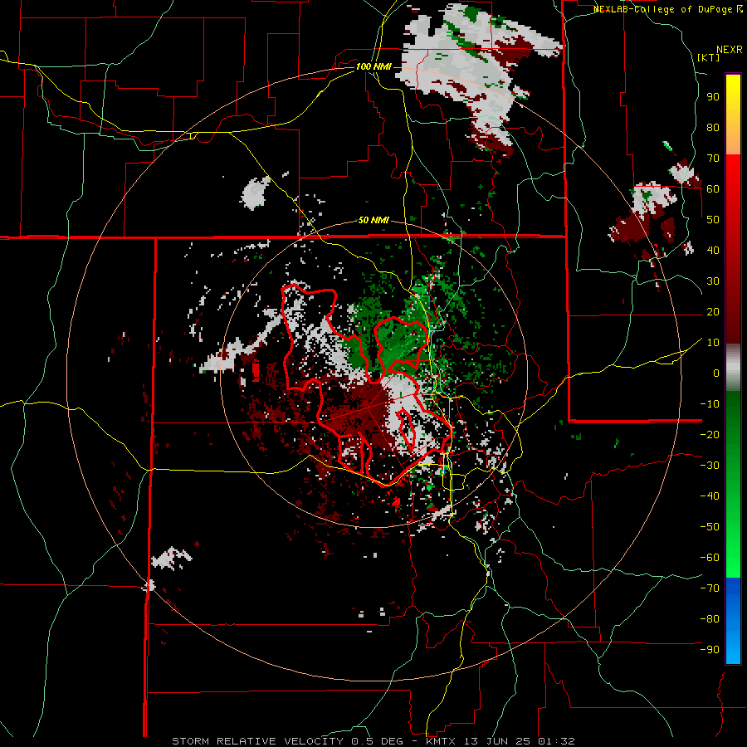
Task: Select the 20 value on velocity scale
Action: pyautogui.click(x=713, y=311)
